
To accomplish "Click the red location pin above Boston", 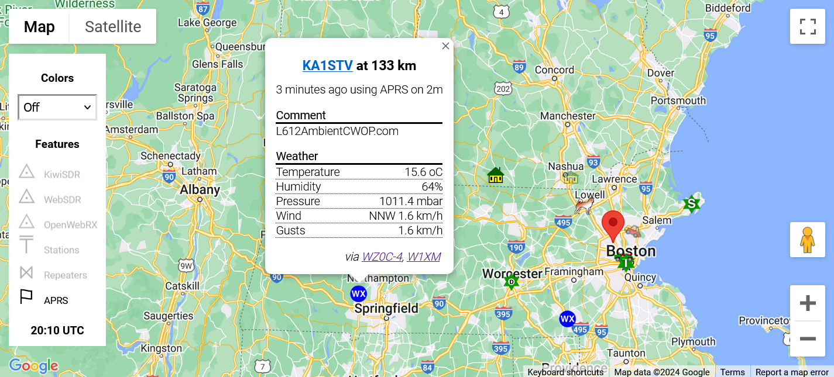I will click(613, 224).
